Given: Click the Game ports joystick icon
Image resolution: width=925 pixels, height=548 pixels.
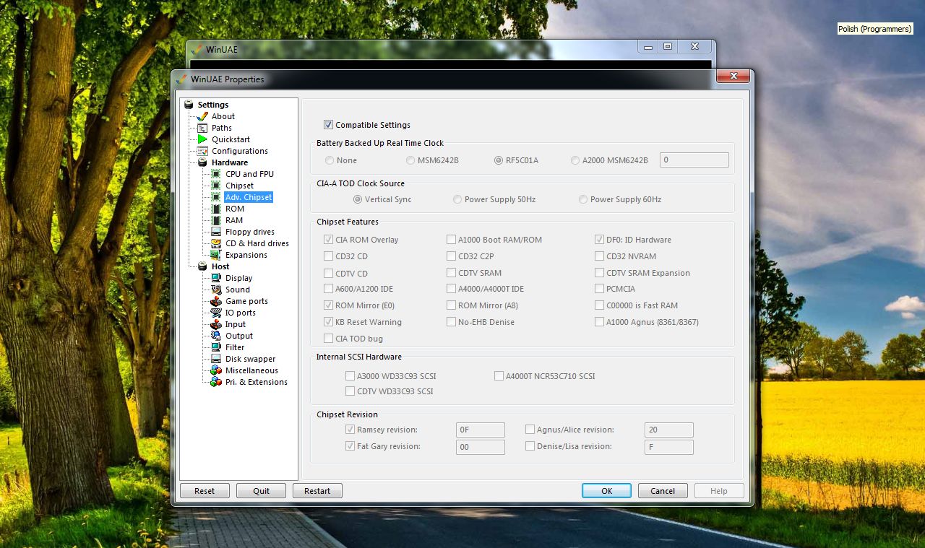Looking at the screenshot, I should pos(216,301).
